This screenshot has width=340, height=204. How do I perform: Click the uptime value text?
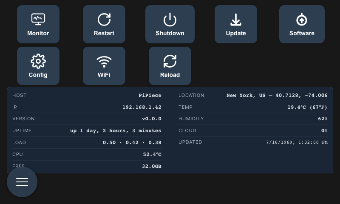coord(116,130)
